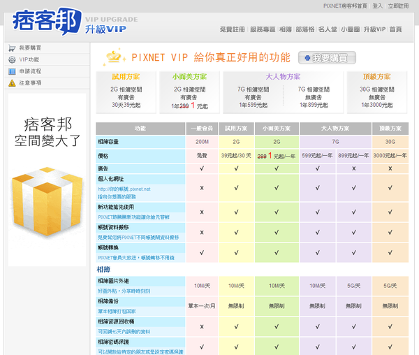
Task: Click the 相簿密碼保護 feature label
Action: pyautogui.click(x=113, y=342)
